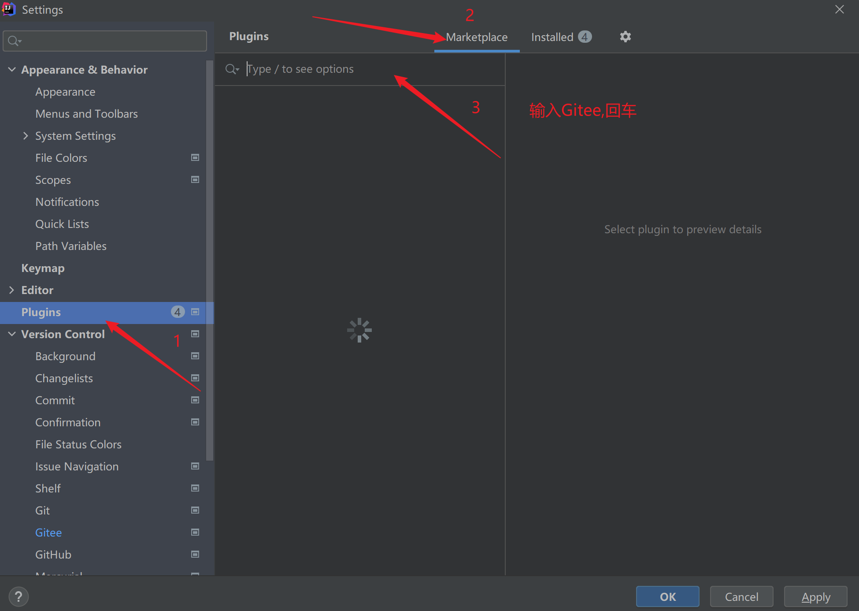Expand the System Settings node
The width and height of the screenshot is (859, 611).
pos(26,136)
